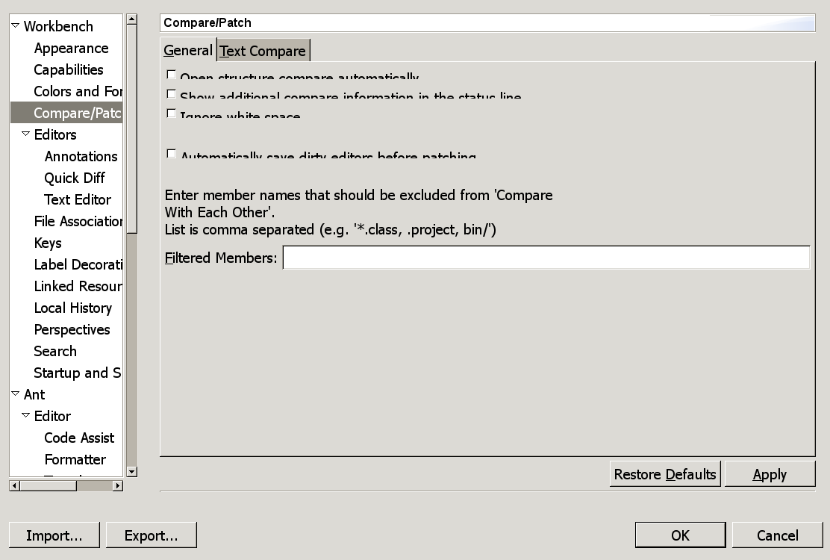Open the Local History preferences page
This screenshot has height=560, width=830.
pos(72,308)
